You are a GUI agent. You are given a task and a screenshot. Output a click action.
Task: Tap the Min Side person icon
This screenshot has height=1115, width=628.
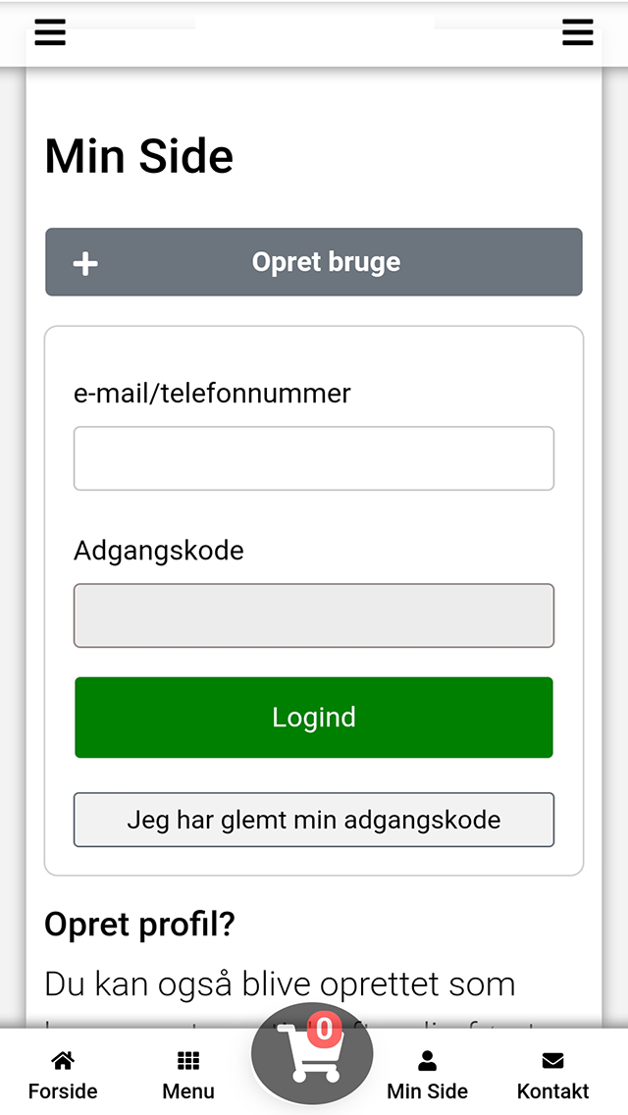point(428,1061)
